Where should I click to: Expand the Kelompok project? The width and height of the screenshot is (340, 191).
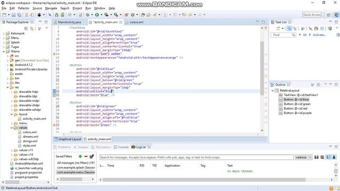pos(4,33)
